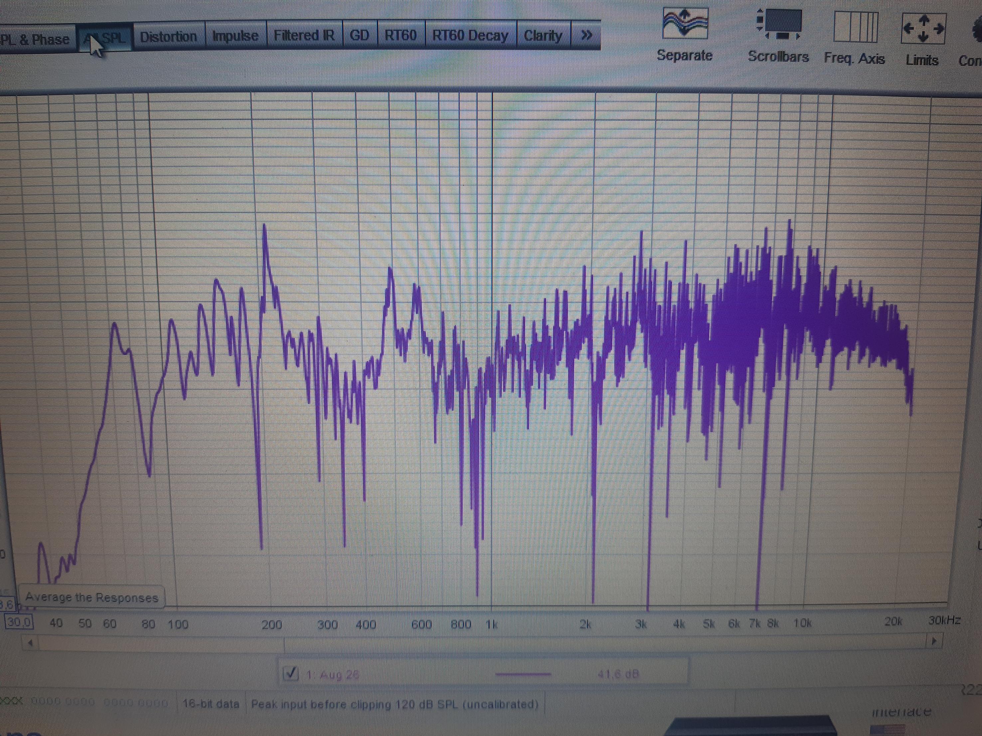The image size is (982, 736).
Task: Toggle the Scrollbars icon
Action: pos(779,26)
